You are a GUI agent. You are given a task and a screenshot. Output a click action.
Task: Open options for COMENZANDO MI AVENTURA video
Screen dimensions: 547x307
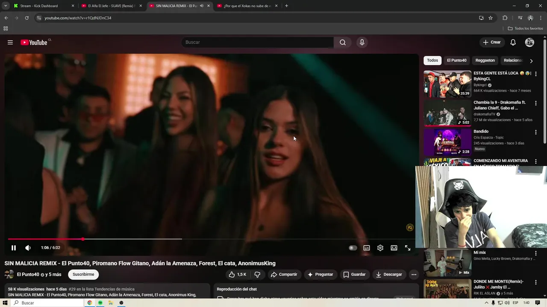536,162
